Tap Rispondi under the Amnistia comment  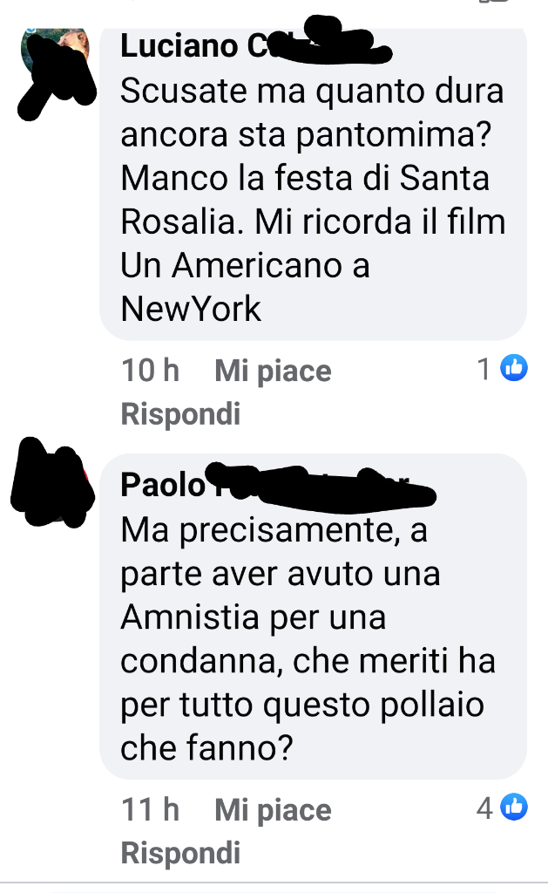180,853
